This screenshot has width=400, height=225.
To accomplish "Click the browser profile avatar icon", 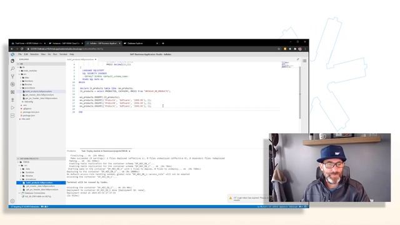I will coord(300,49).
